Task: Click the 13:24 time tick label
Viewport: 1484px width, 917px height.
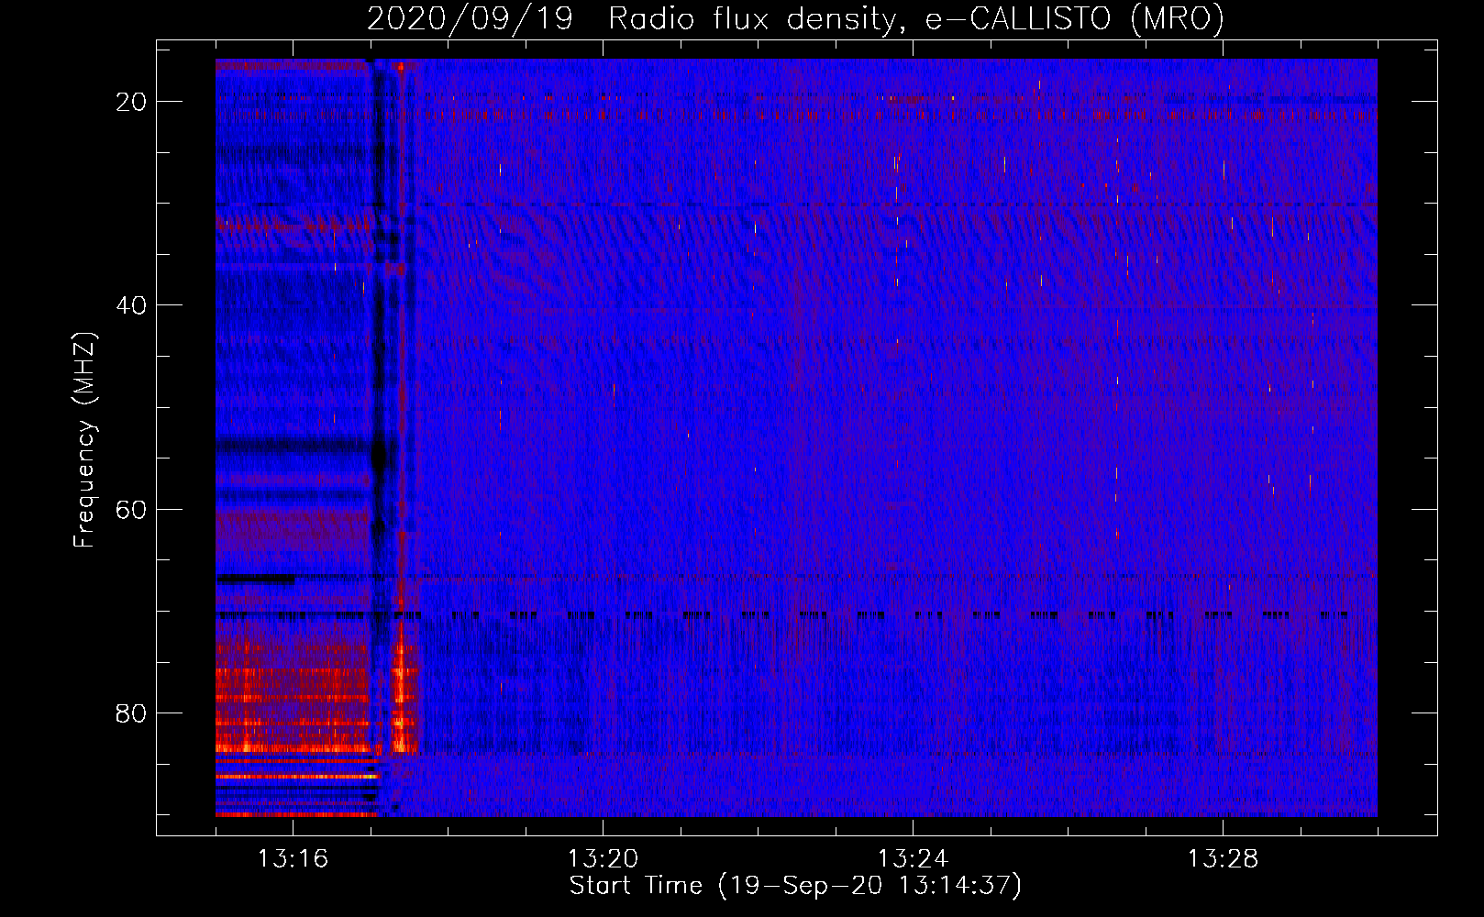Action: 913,858
